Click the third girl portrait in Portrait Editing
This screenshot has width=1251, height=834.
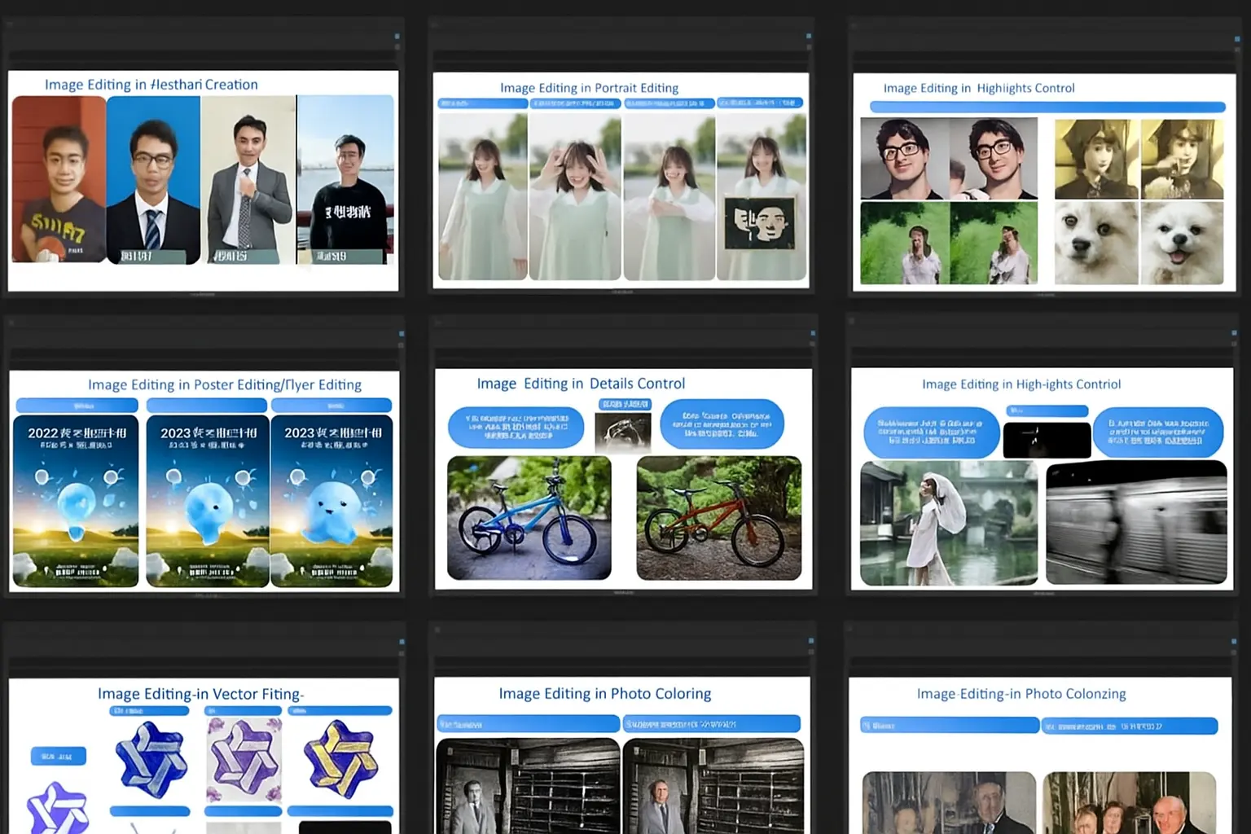click(x=669, y=196)
